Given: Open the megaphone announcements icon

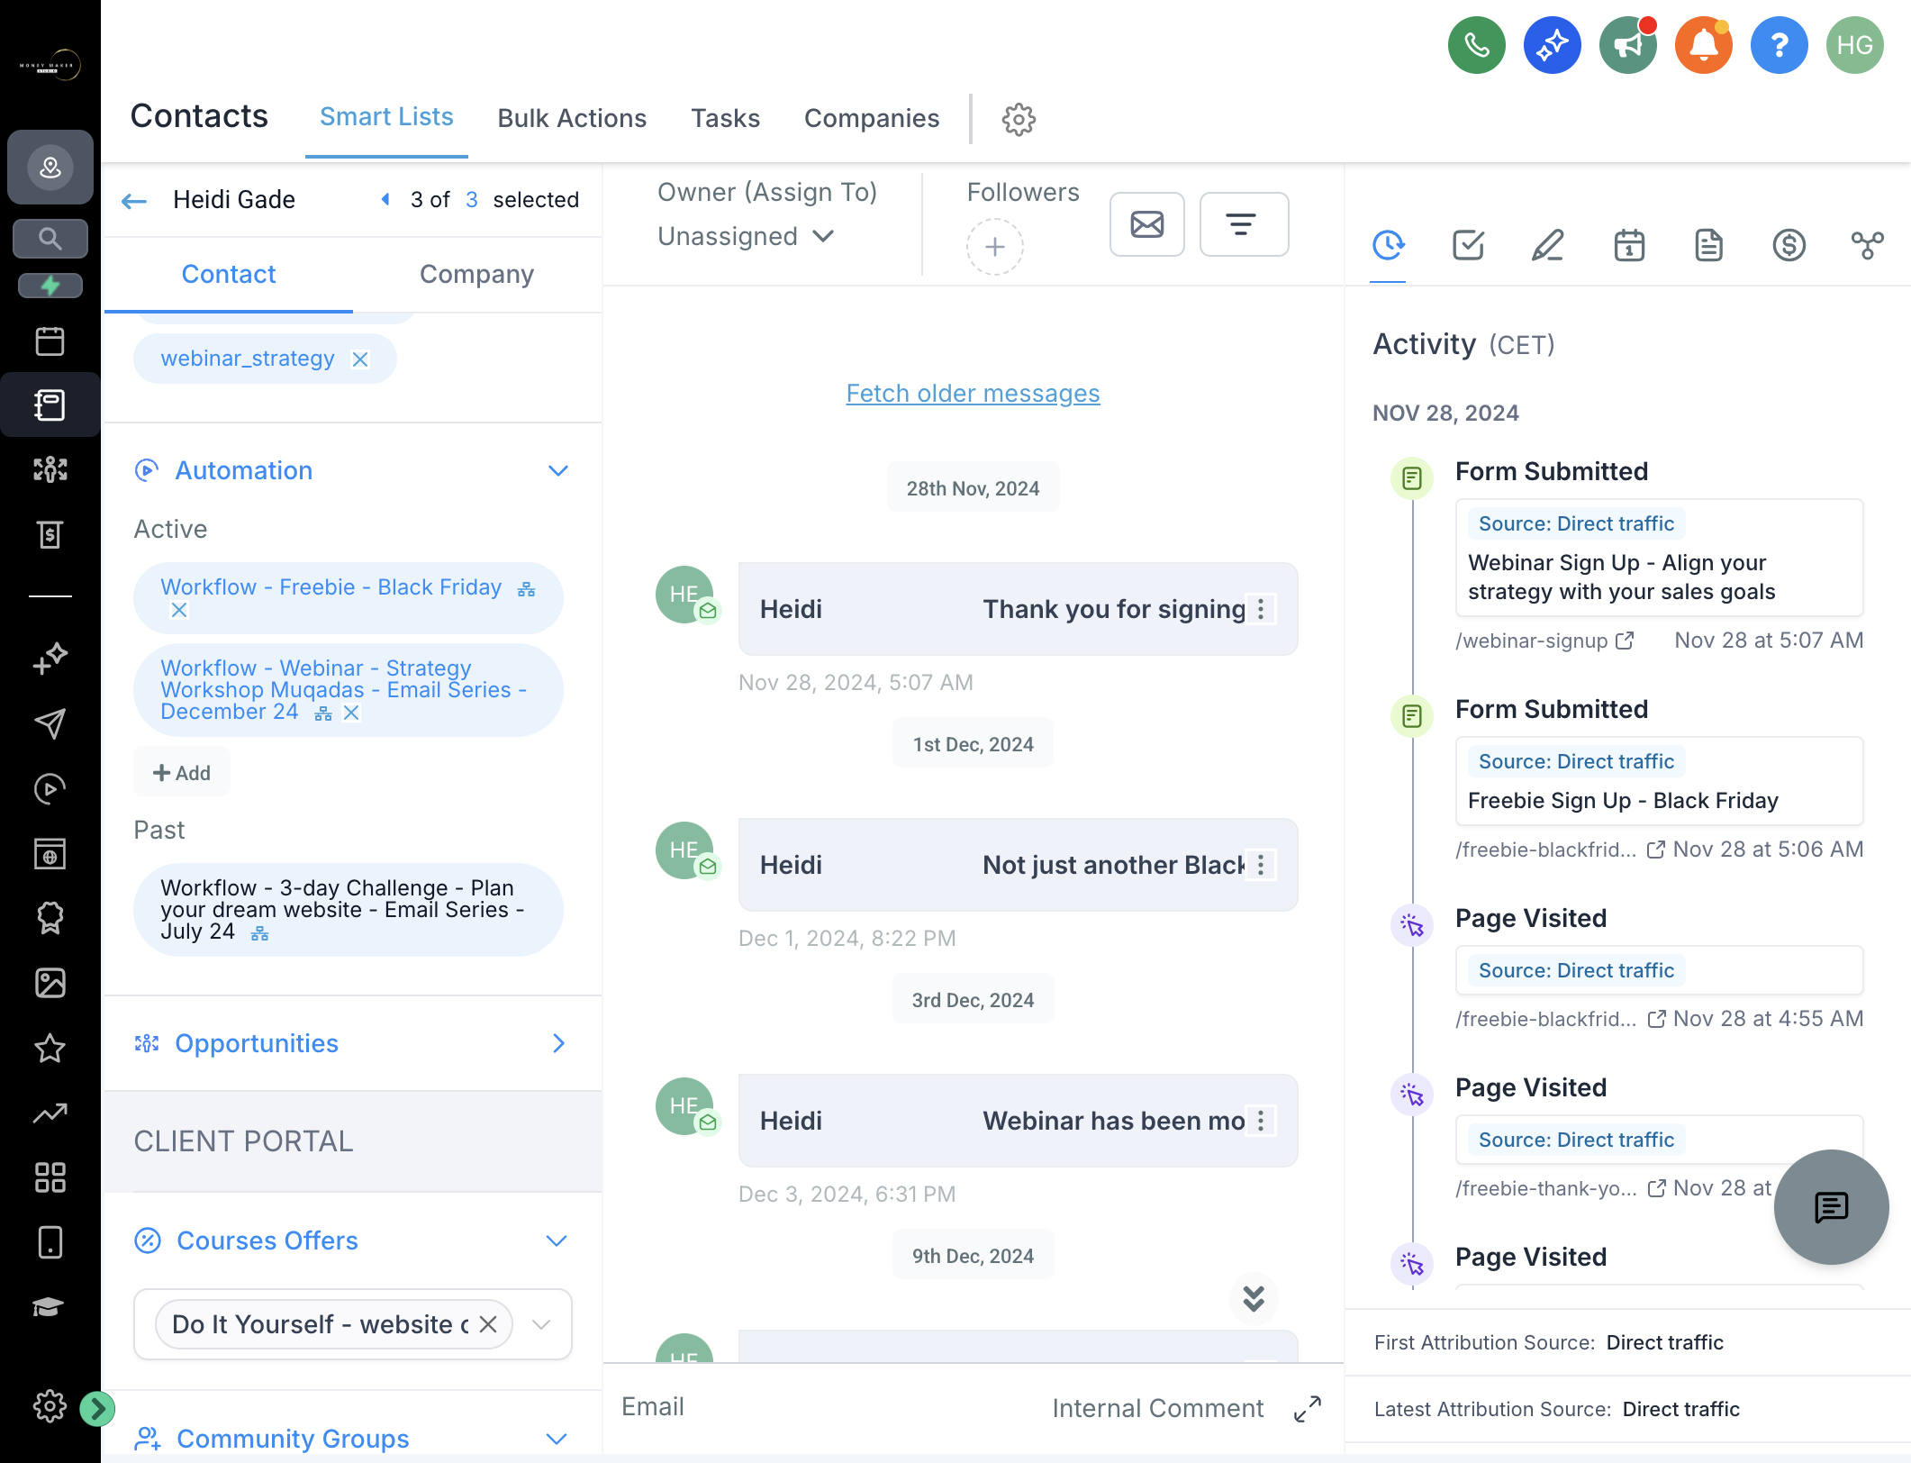Looking at the screenshot, I should tap(1627, 45).
